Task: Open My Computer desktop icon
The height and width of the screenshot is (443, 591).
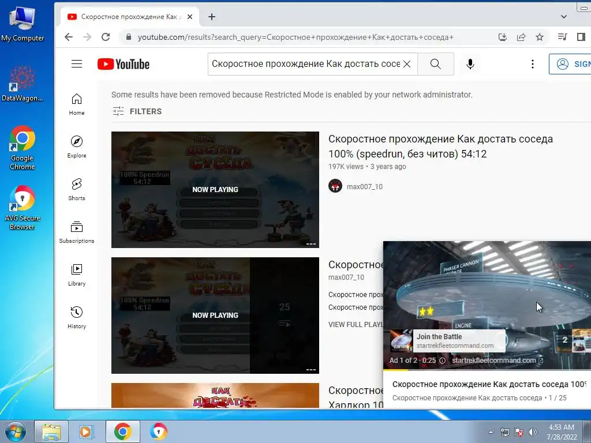Action: click(x=23, y=24)
